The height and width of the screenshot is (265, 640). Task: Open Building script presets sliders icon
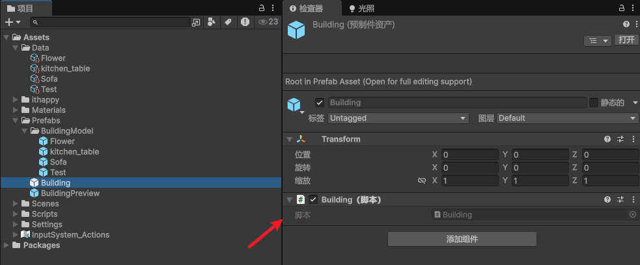[620, 199]
